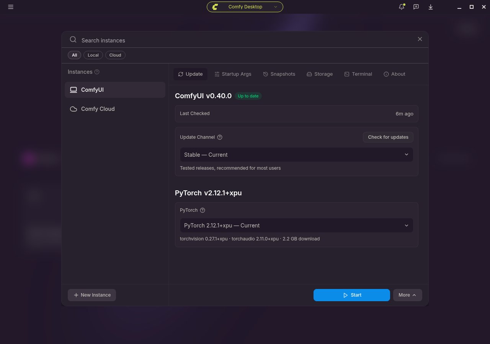The width and height of the screenshot is (490, 344).
Task: Open notifications bell icon
Action: pyautogui.click(x=402, y=7)
